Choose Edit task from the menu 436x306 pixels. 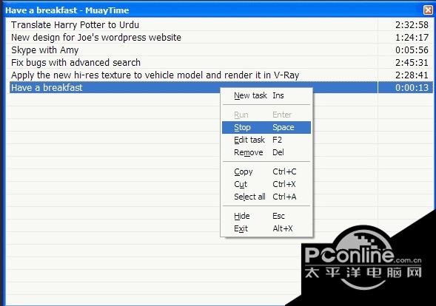point(266,140)
